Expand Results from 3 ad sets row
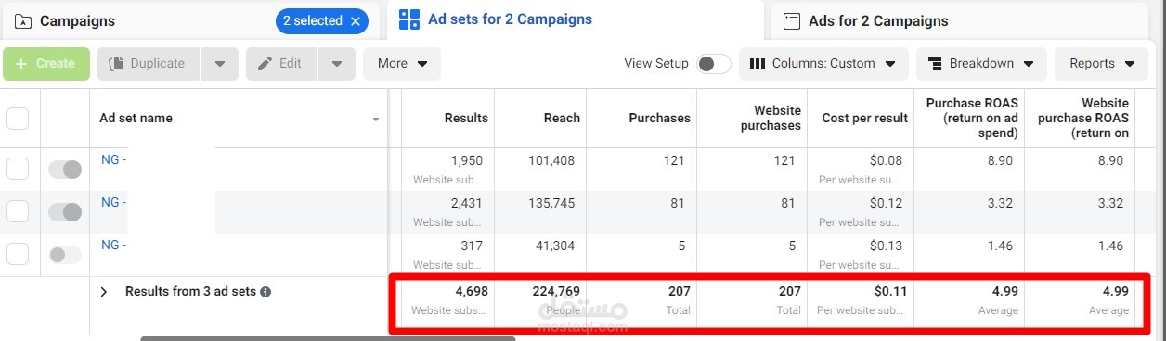Viewport: 1166px width, 341px height. (104, 291)
